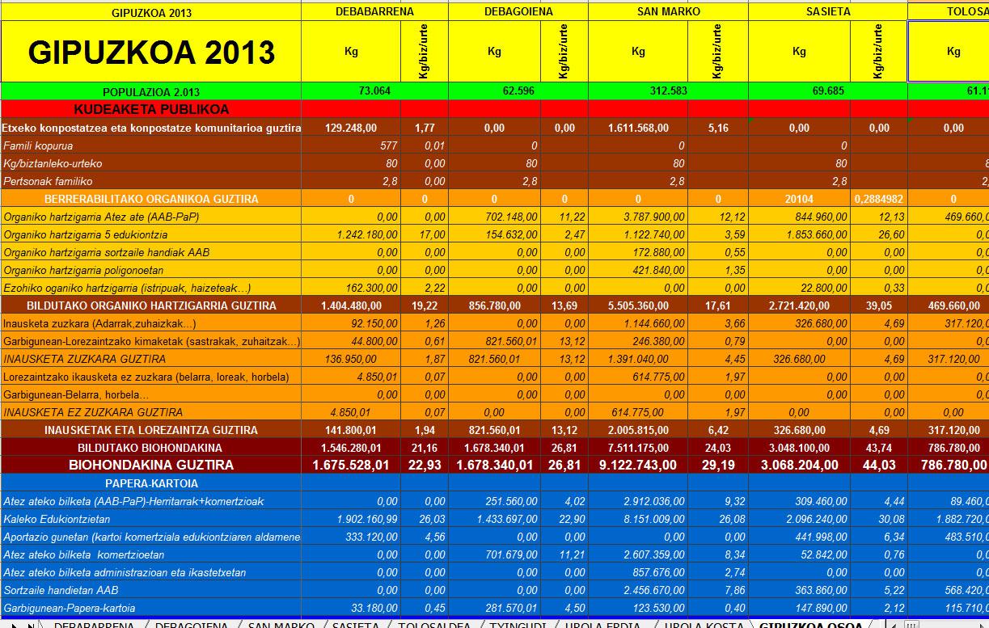This screenshot has width=989, height=628.
Task: Select the value 3.787.900,00
Action: (638, 217)
